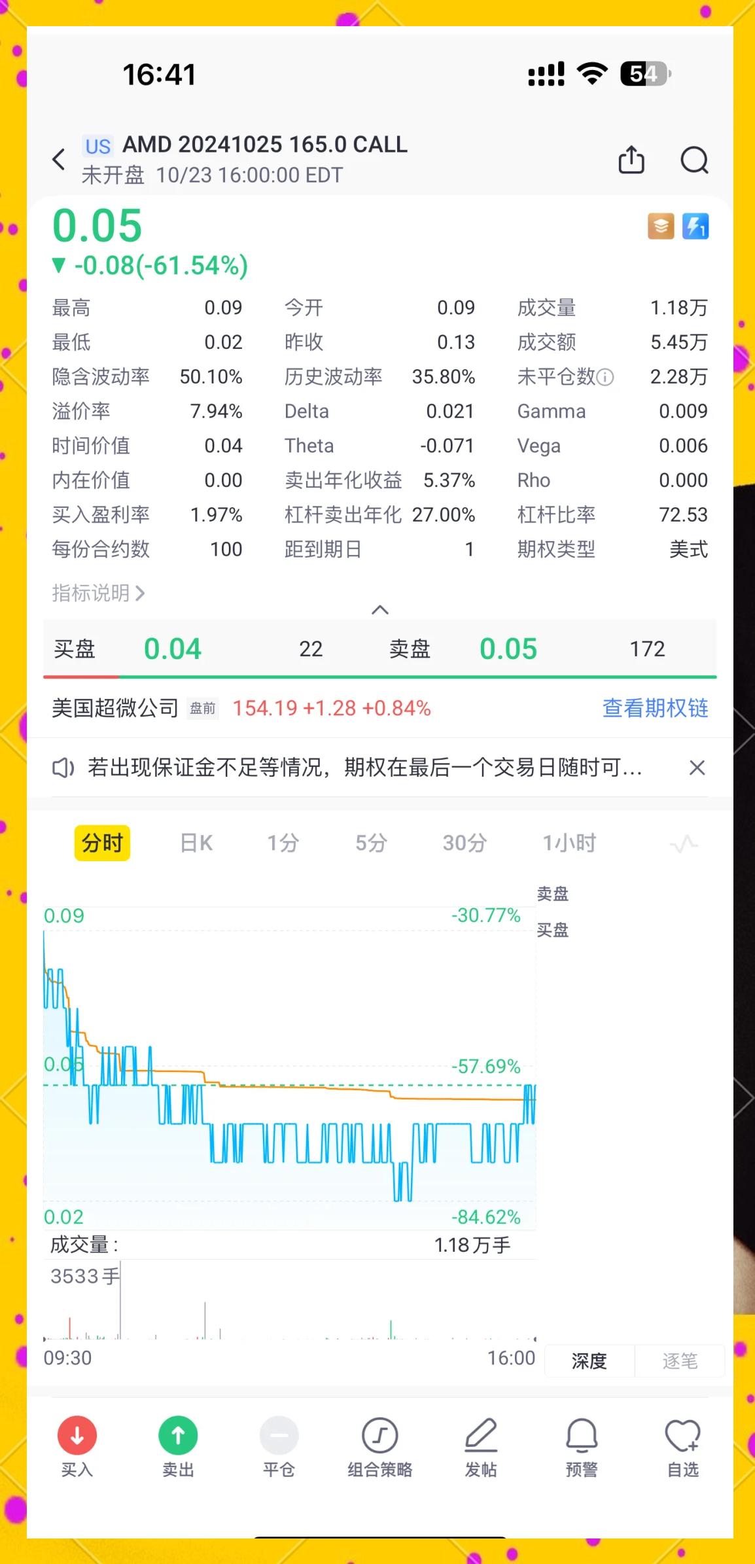
Task: Tap the info icon next to 未平仓数
Action: coord(606,377)
